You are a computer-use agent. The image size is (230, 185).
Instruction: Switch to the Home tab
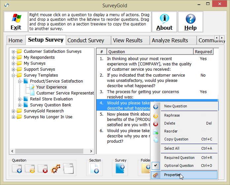pyautogui.click(x=16, y=40)
